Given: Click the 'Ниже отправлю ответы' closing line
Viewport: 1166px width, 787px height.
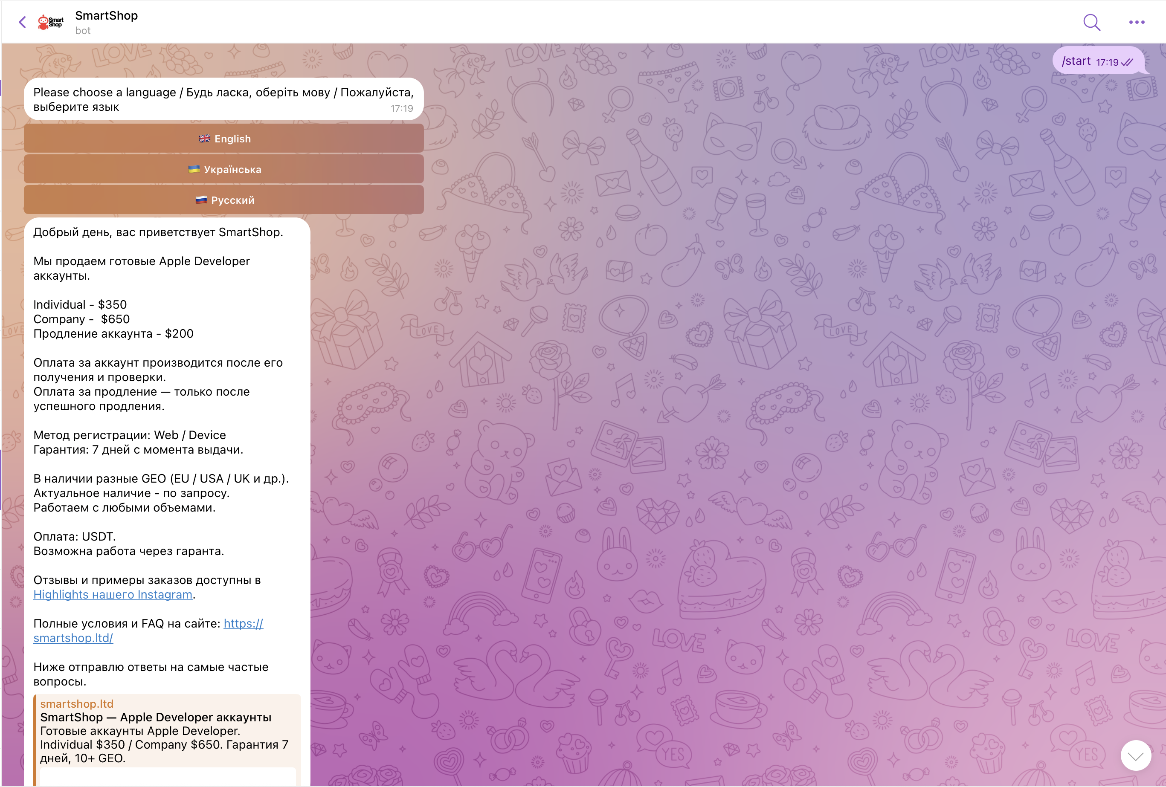Looking at the screenshot, I should (x=151, y=674).
